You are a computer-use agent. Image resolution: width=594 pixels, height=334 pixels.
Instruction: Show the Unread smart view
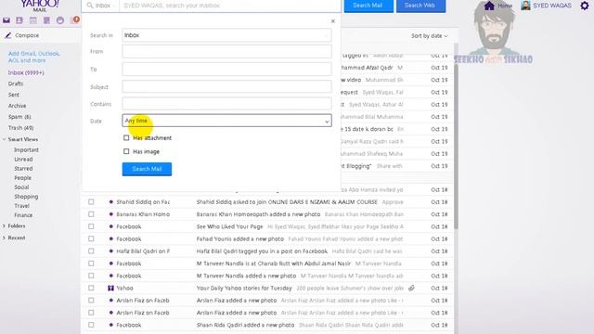pos(23,160)
